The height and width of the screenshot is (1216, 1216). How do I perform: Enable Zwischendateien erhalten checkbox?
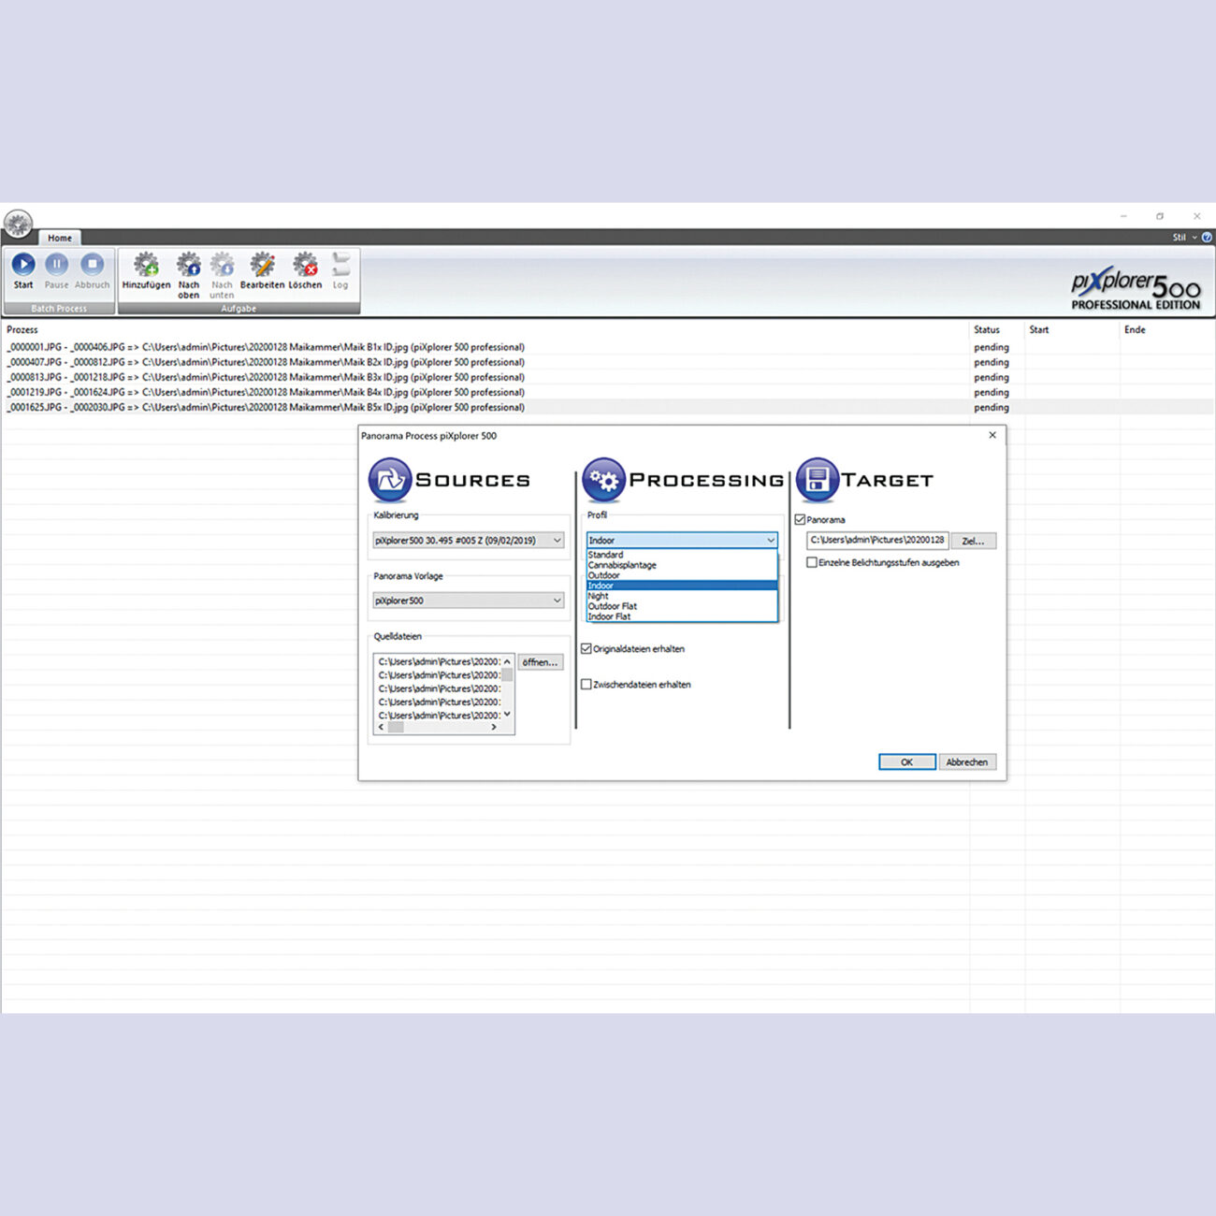pyautogui.click(x=586, y=684)
